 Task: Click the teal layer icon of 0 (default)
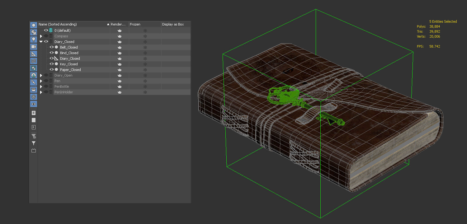click(51, 30)
